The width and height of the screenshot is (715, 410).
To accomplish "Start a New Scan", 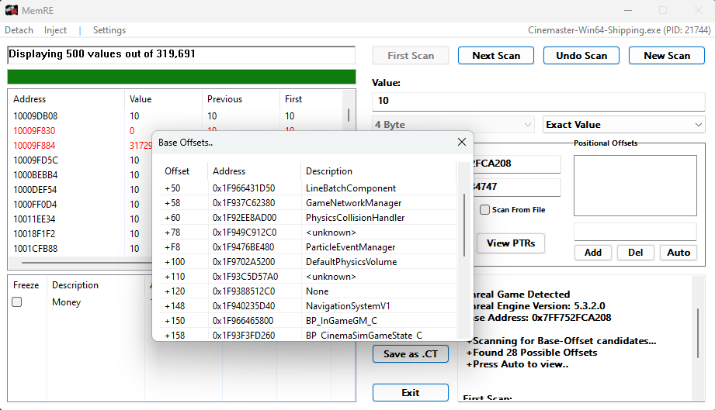I will click(667, 56).
